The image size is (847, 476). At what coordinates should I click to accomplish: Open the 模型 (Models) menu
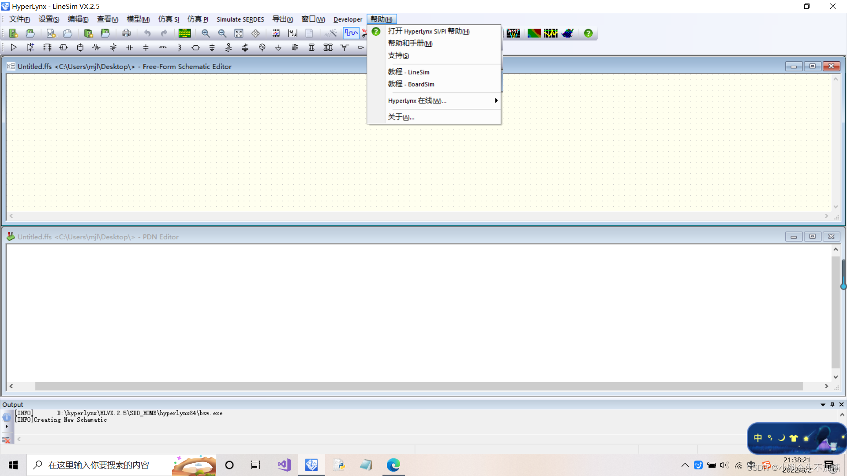[138, 19]
